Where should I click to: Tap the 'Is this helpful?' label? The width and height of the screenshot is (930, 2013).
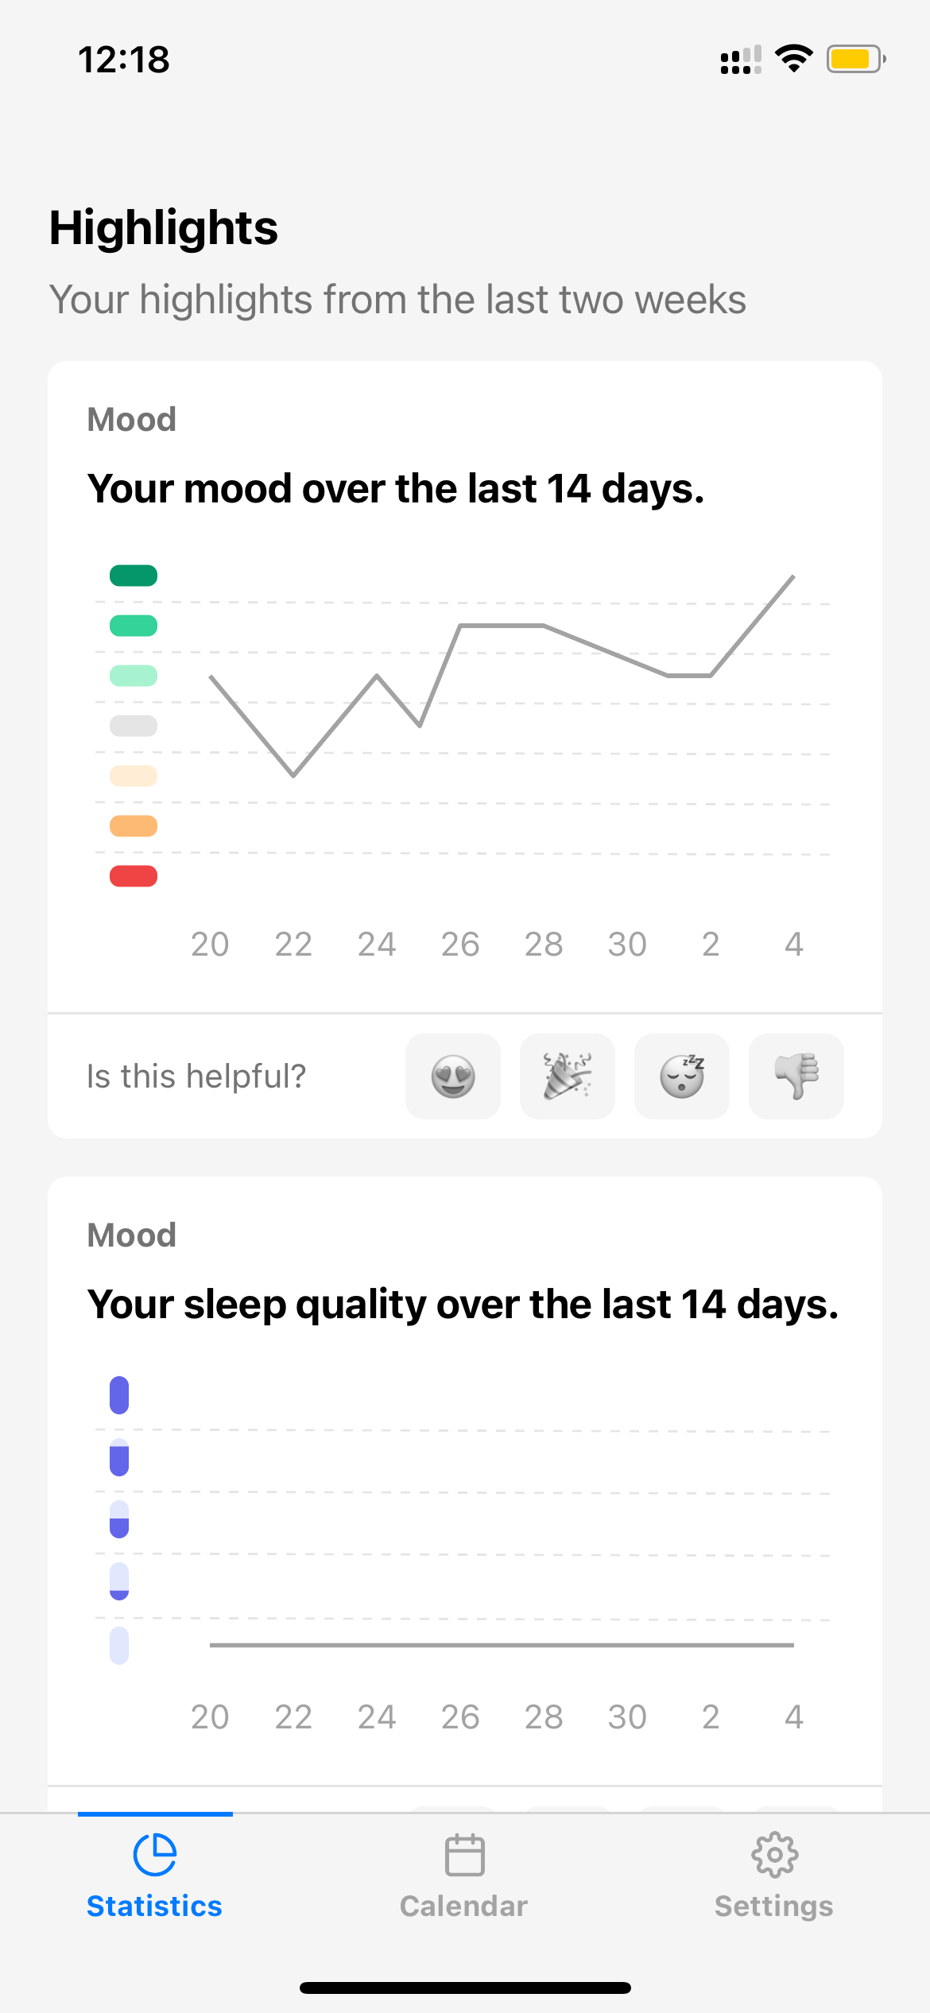click(x=196, y=1076)
